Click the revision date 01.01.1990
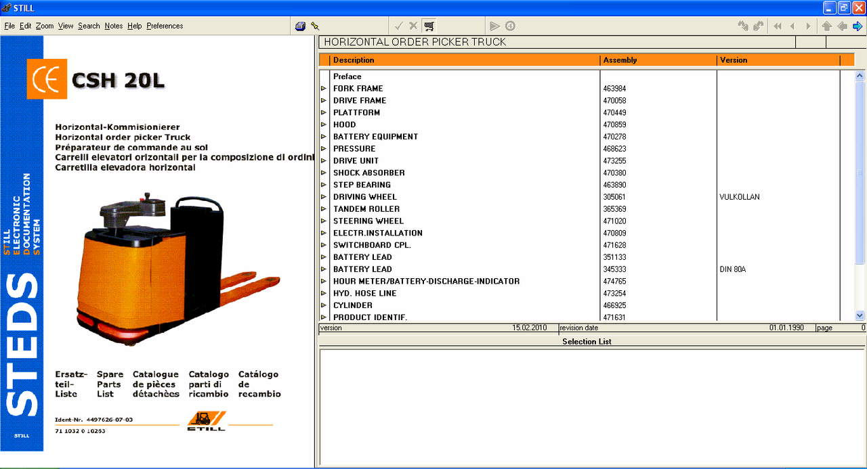This screenshot has width=867, height=469. 786,328
